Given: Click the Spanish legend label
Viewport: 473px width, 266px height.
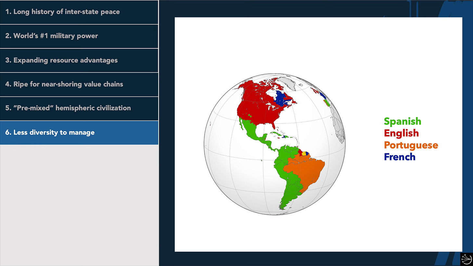Looking at the screenshot, I should (403, 121).
